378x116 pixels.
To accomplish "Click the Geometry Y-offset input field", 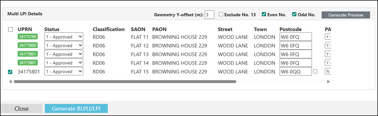I will (210, 15).
